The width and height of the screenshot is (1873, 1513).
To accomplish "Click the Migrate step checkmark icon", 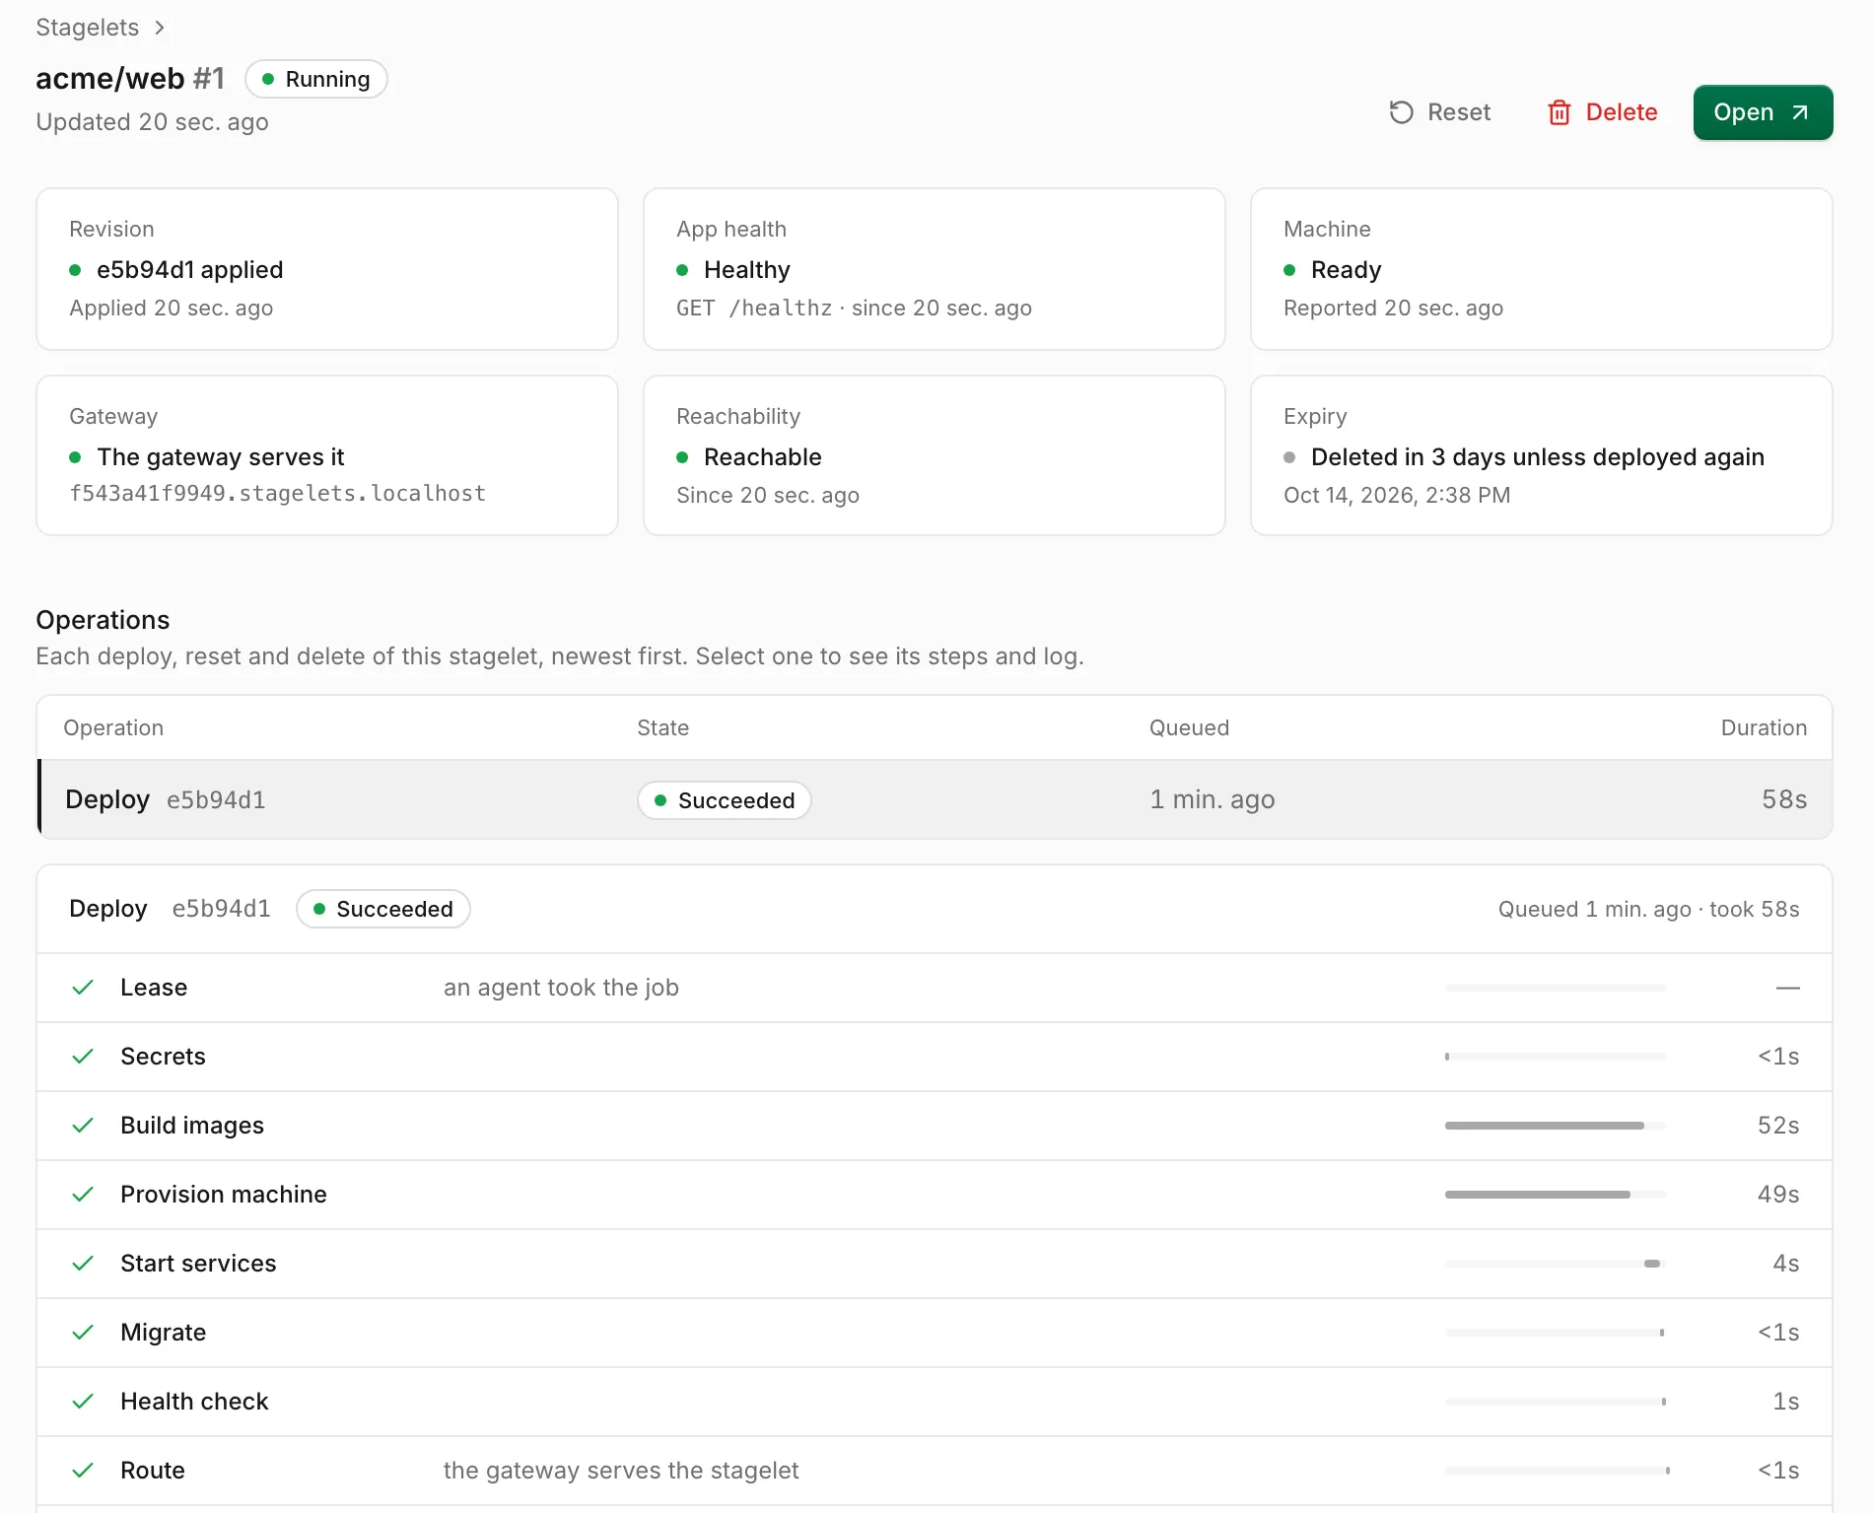I will click(x=83, y=1333).
